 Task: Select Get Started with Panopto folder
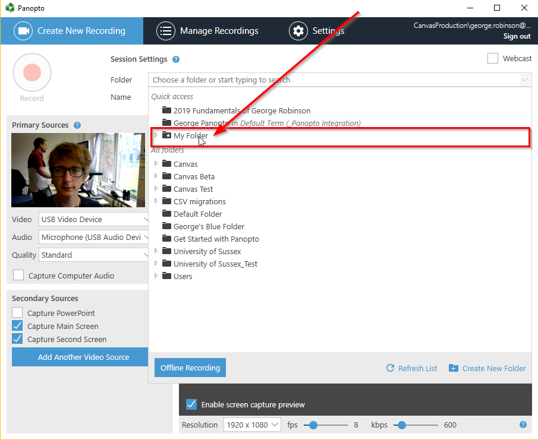tap(216, 239)
